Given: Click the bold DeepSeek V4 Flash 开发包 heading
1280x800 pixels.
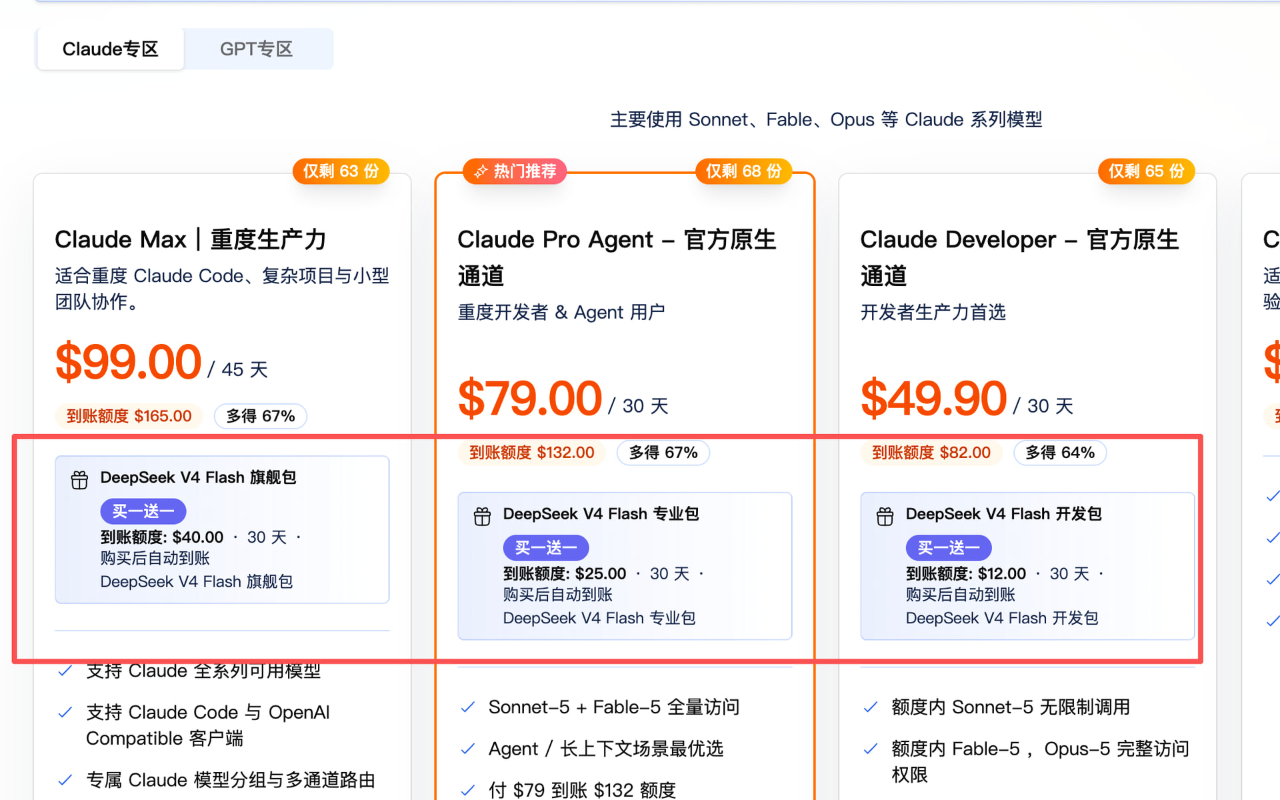Looking at the screenshot, I should (x=1004, y=514).
